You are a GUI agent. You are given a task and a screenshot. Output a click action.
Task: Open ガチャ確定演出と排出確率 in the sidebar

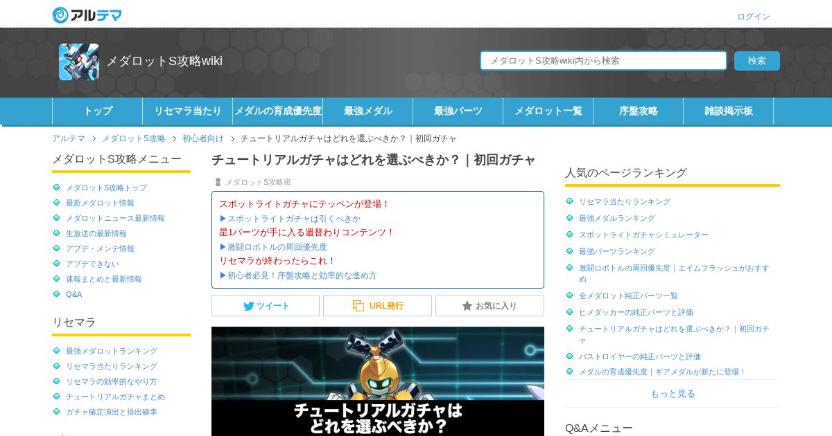point(112,412)
